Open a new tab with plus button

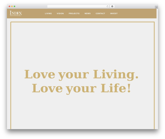(x=156, y=7)
